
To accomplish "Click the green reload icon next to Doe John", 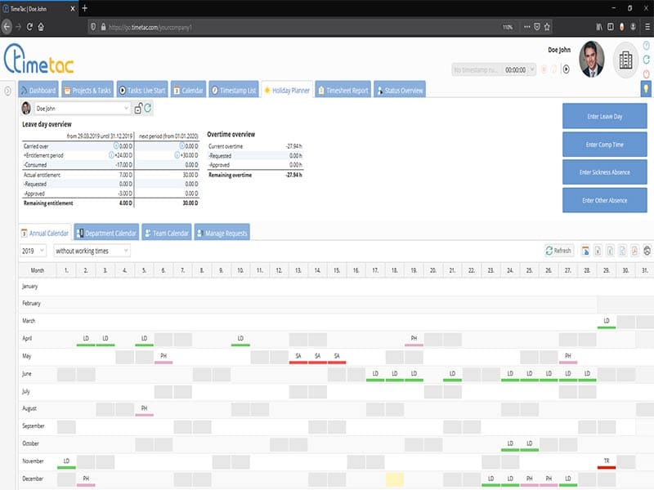I will point(148,108).
